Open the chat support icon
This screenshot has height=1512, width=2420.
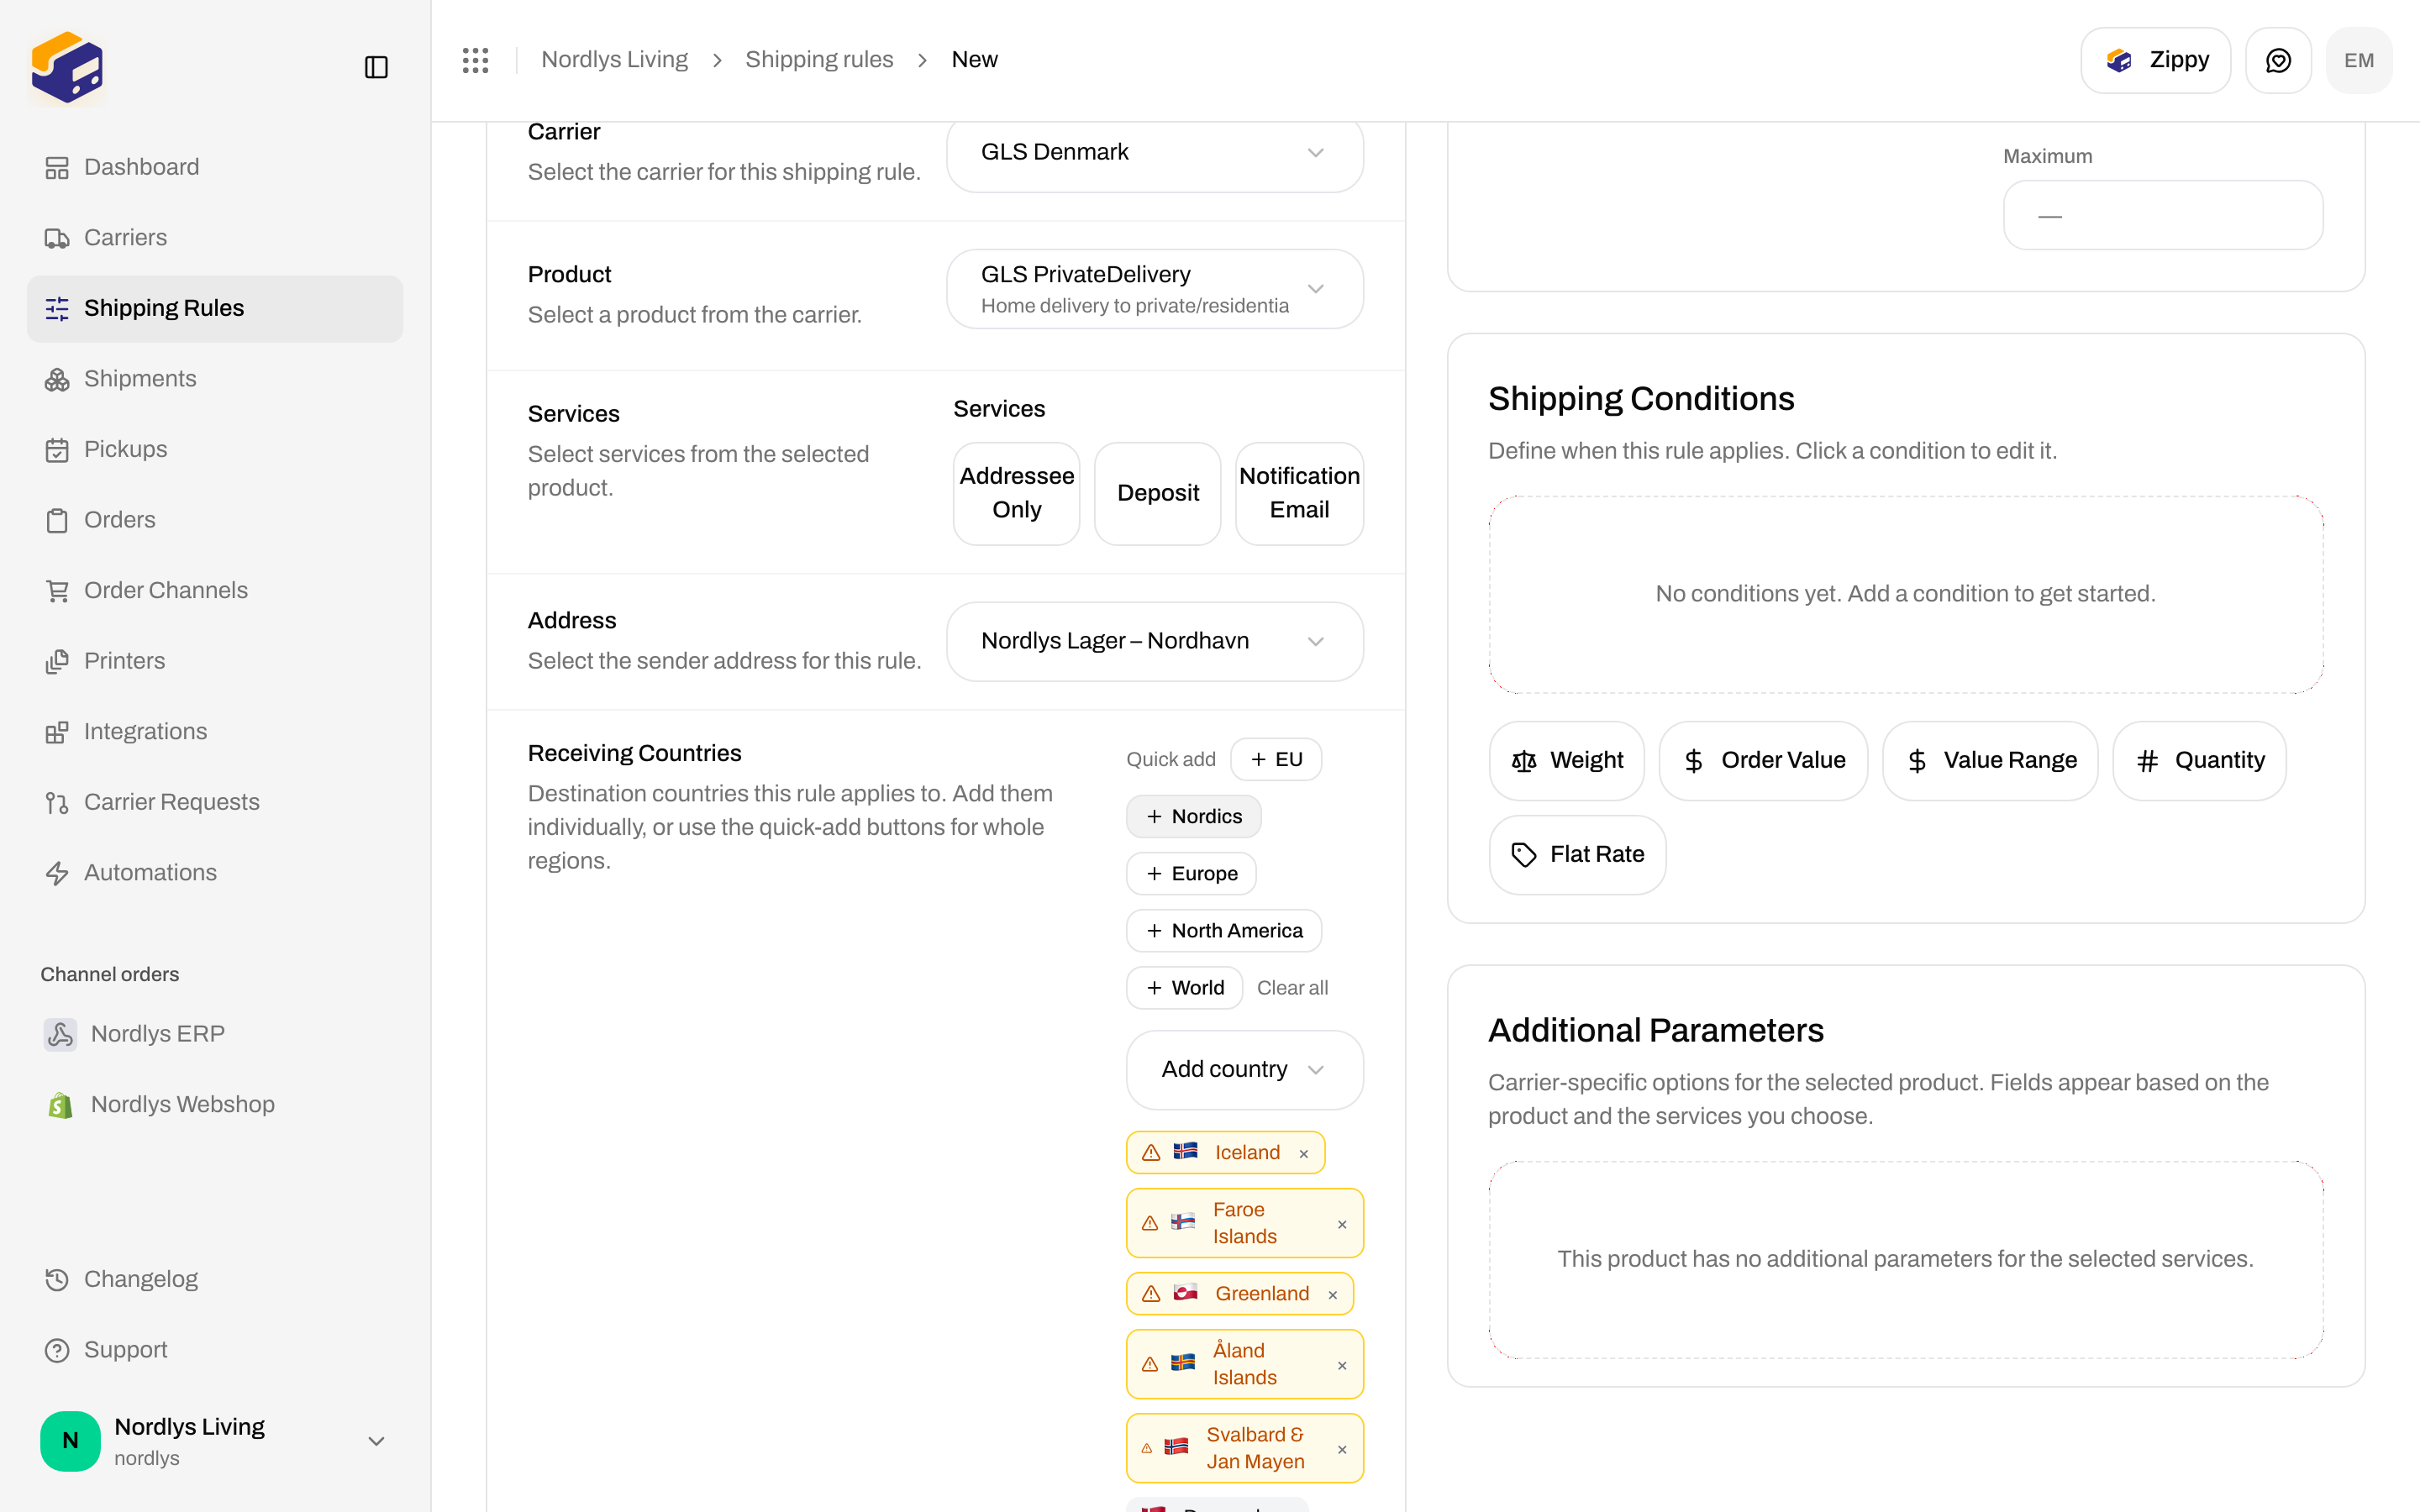pyautogui.click(x=2278, y=60)
